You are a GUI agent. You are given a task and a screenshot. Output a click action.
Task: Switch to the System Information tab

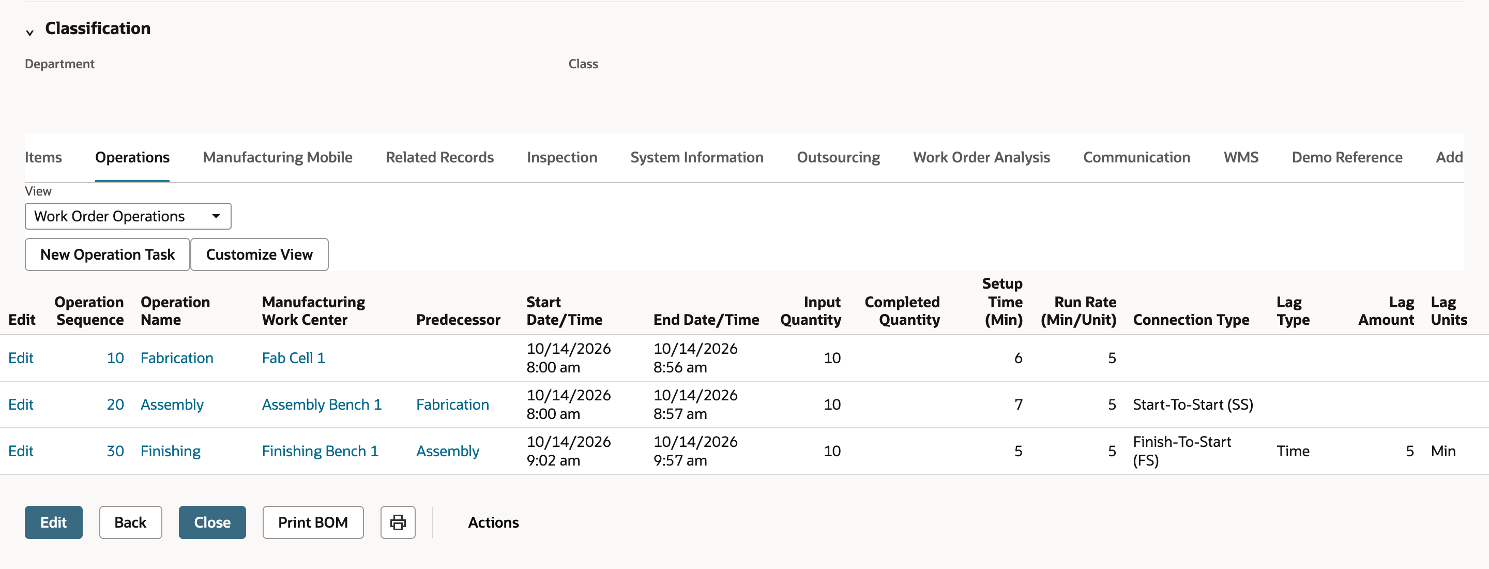696,157
